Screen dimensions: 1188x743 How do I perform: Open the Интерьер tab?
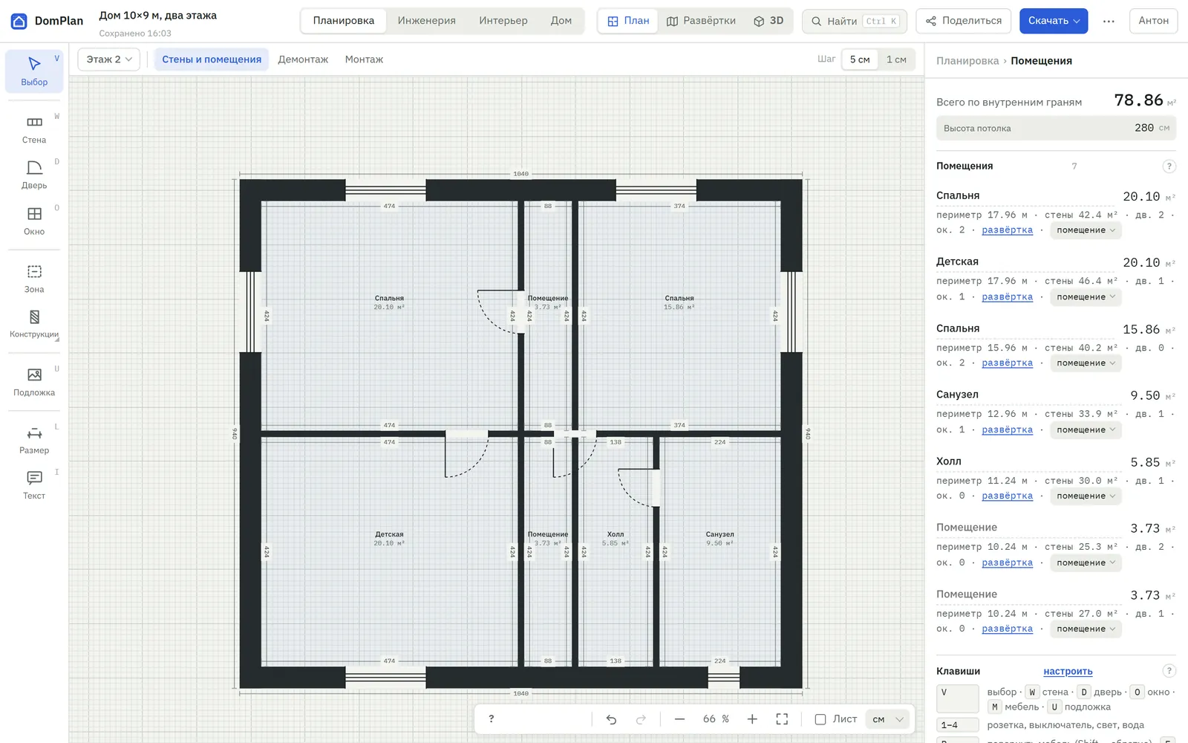pyautogui.click(x=503, y=21)
